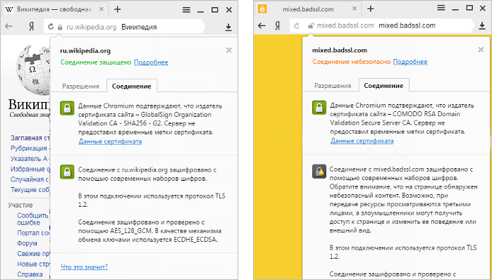The width and height of the screenshot is (492, 280).
Task: Select Соединение tab in the ru.wikipedia.org popup
Action: (x=132, y=86)
